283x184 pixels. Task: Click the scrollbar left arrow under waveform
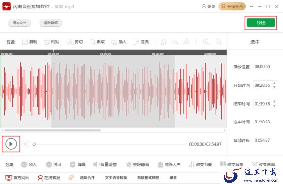tap(2, 130)
